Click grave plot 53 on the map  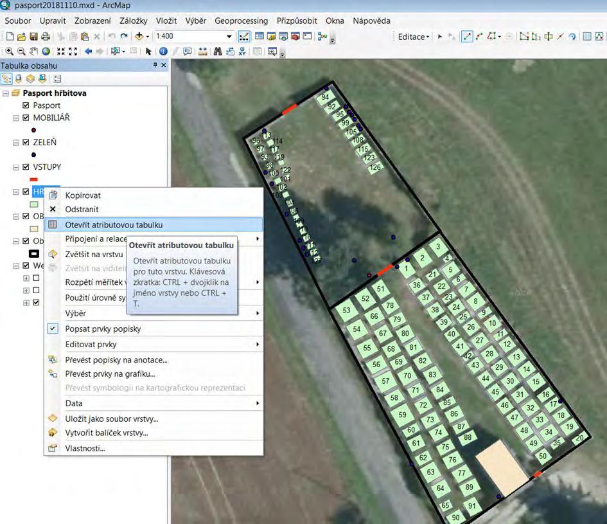point(346,310)
